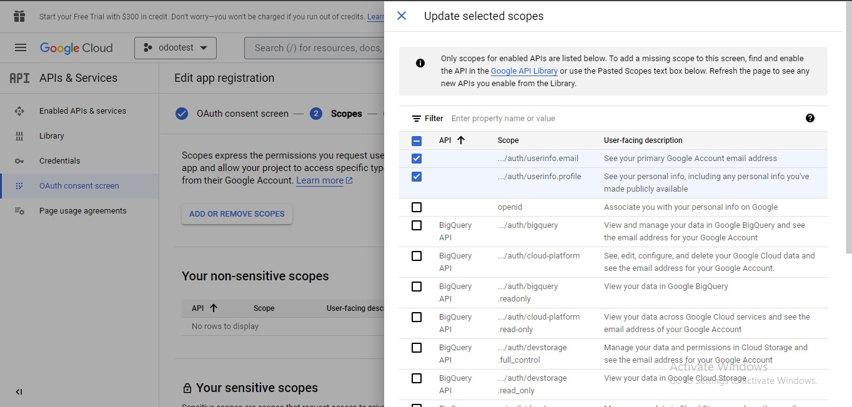
Task: Click the external link icon after Learn more
Action: [349, 180]
